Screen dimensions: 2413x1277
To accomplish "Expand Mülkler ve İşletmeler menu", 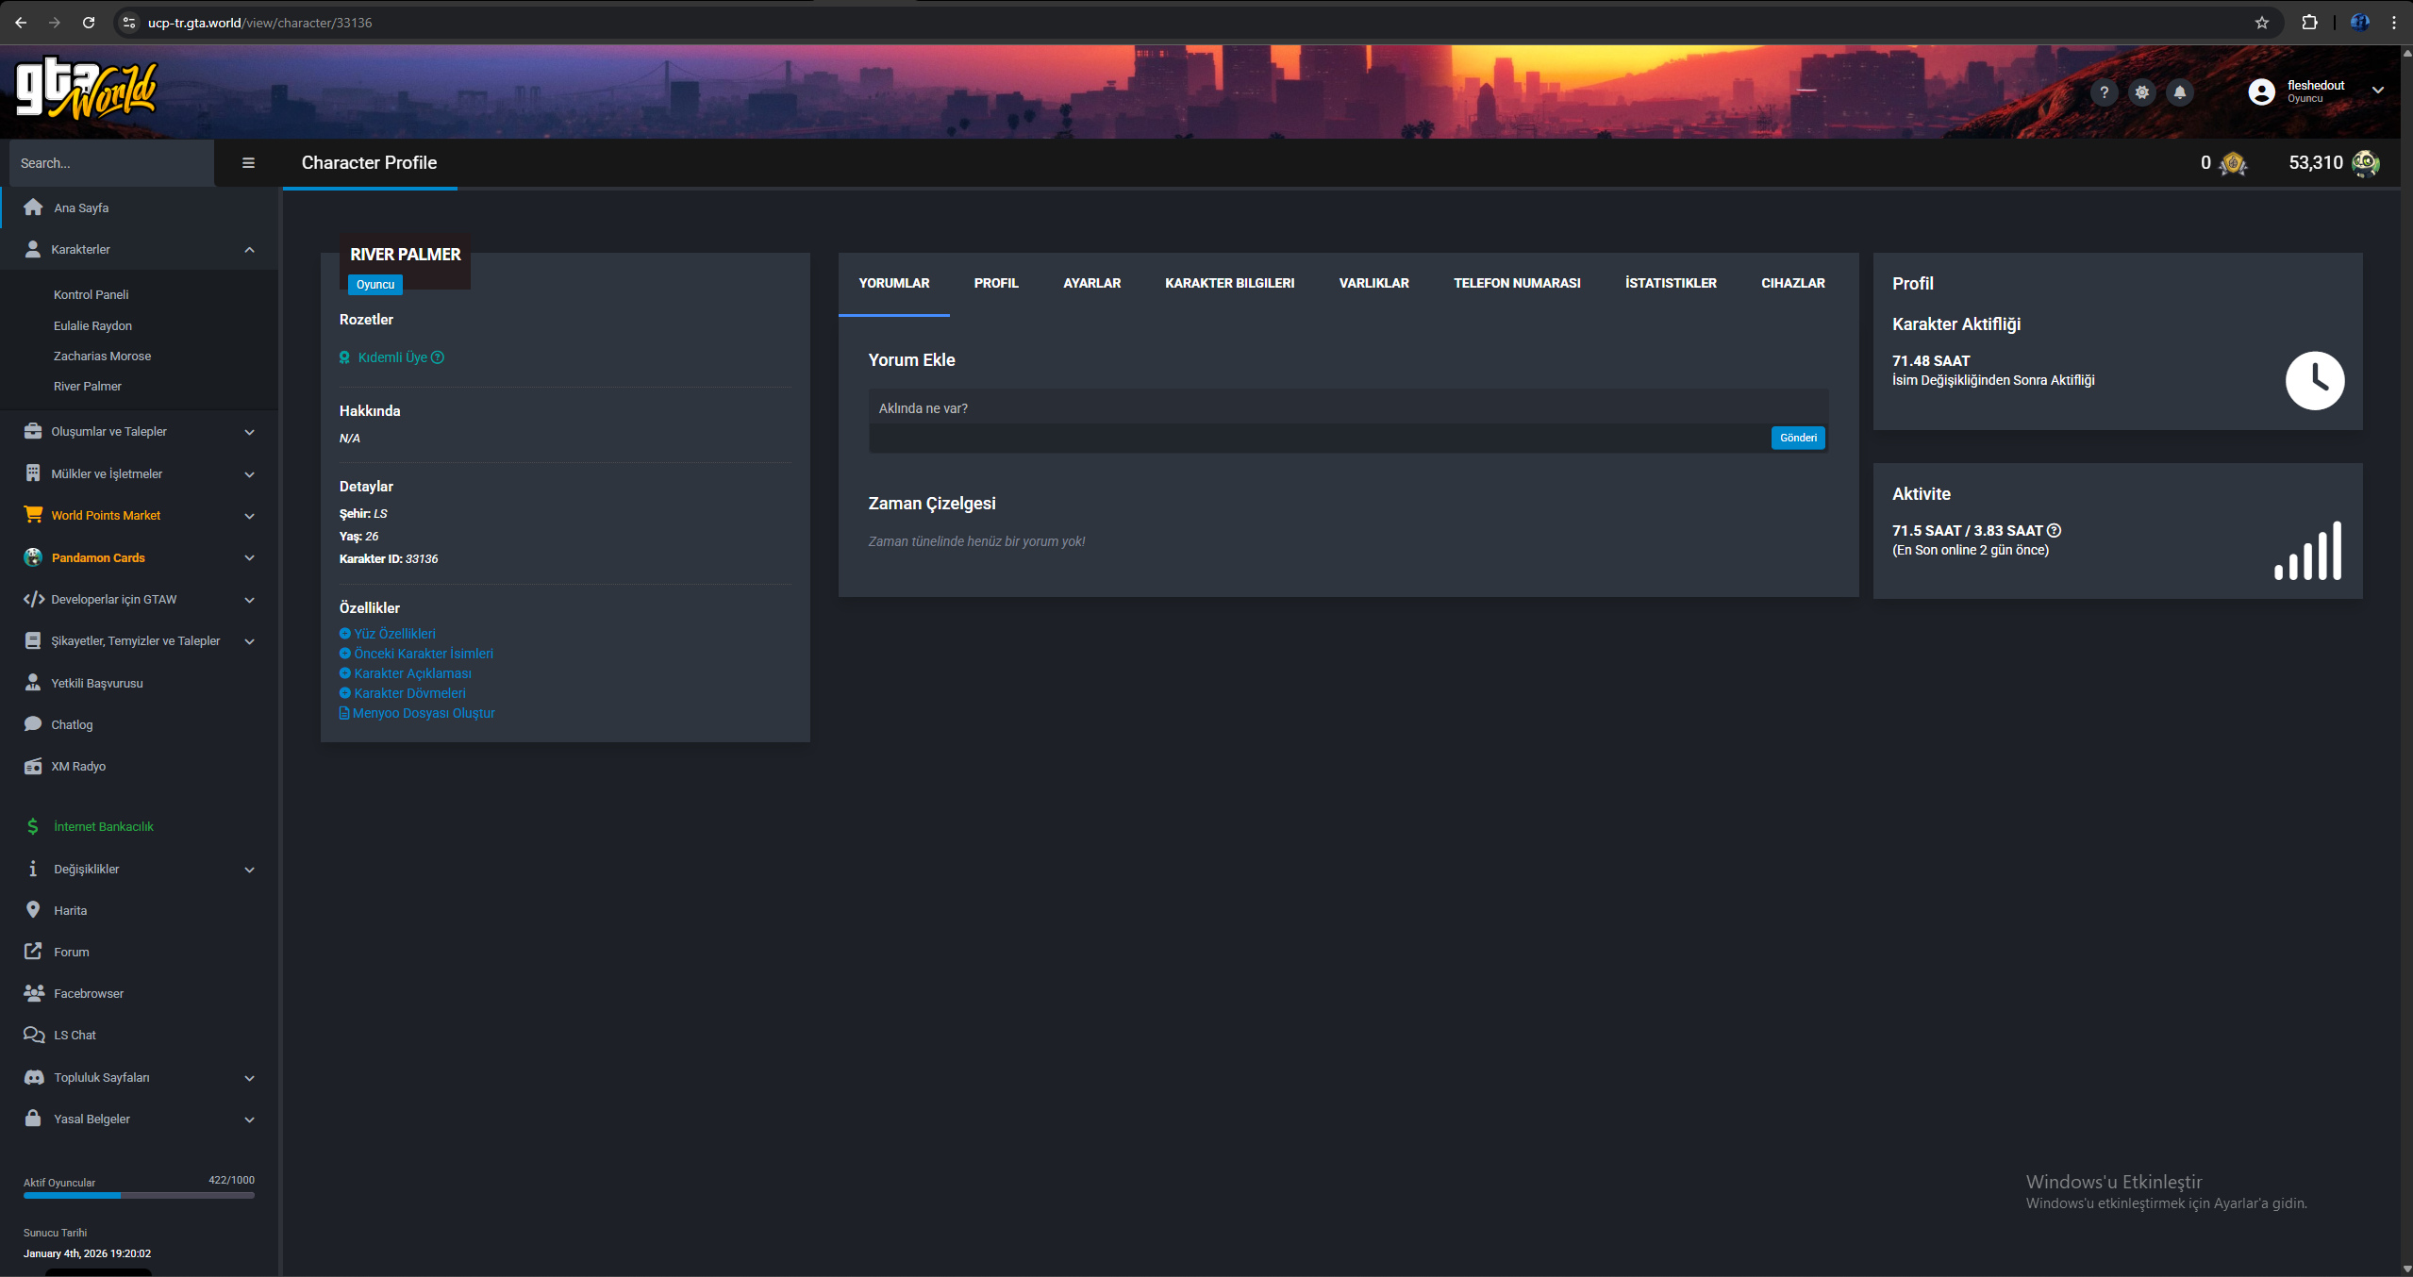I will pyautogui.click(x=249, y=474).
